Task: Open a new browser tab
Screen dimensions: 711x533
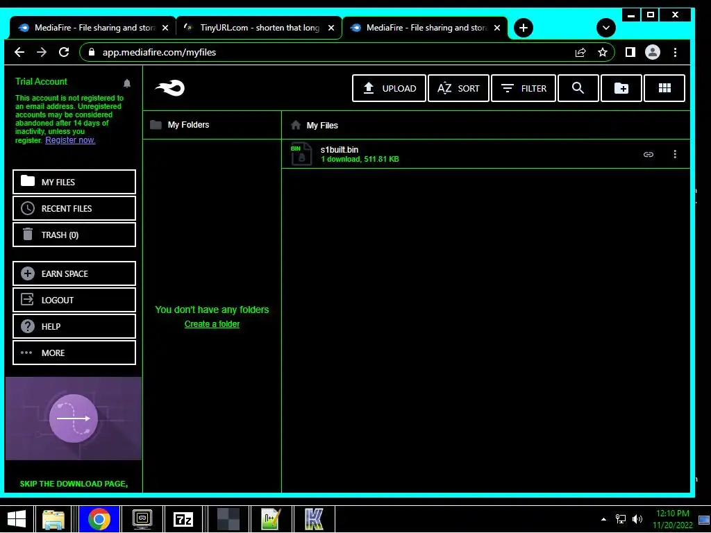Action: 524,28
